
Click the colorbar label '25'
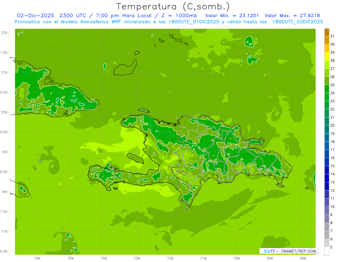333,85
